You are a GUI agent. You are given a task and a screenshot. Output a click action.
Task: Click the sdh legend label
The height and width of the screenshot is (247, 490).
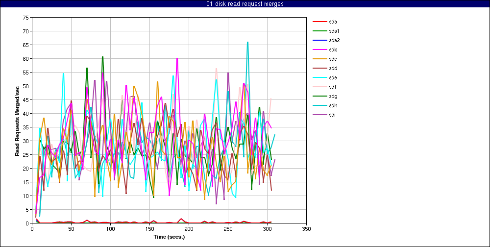333,106
